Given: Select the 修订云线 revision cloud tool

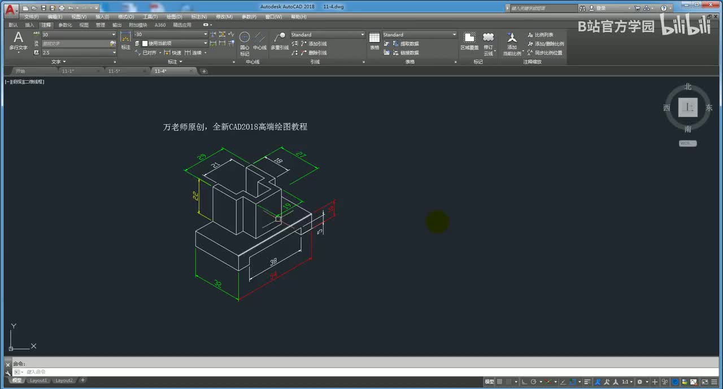Looking at the screenshot, I should point(489,44).
